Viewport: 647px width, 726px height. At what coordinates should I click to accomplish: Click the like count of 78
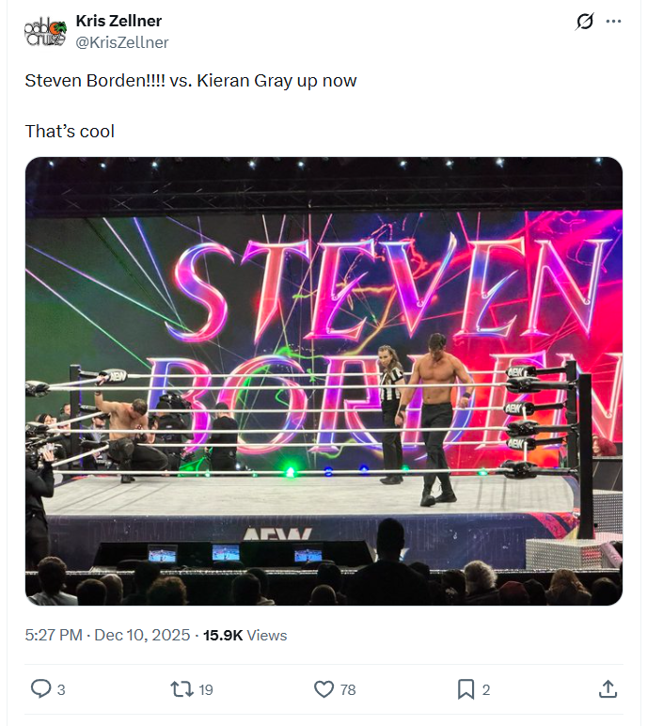click(x=348, y=689)
